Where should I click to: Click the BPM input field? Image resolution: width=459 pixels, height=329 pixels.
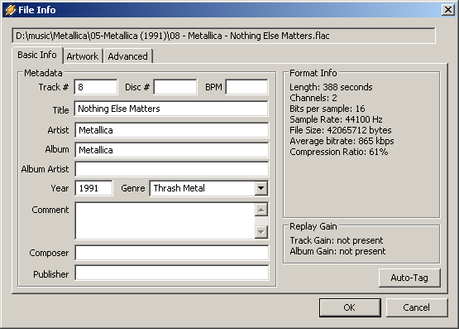click(x=246, y=87)
